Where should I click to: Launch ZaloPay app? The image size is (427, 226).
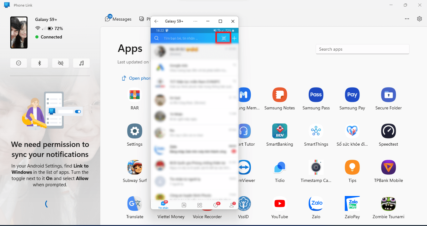click(352, 203)
